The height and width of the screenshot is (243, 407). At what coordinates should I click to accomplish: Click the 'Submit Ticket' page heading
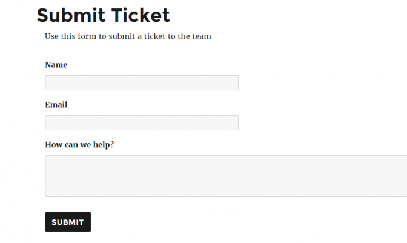(x=104, y=15)
